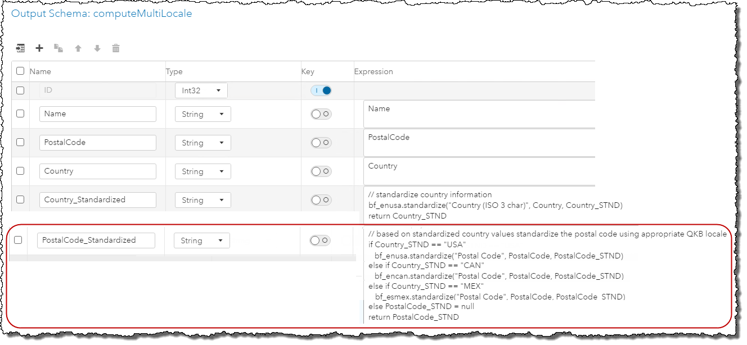Open the Type dropdown for PostalCode_Standardized

(201, 240)
